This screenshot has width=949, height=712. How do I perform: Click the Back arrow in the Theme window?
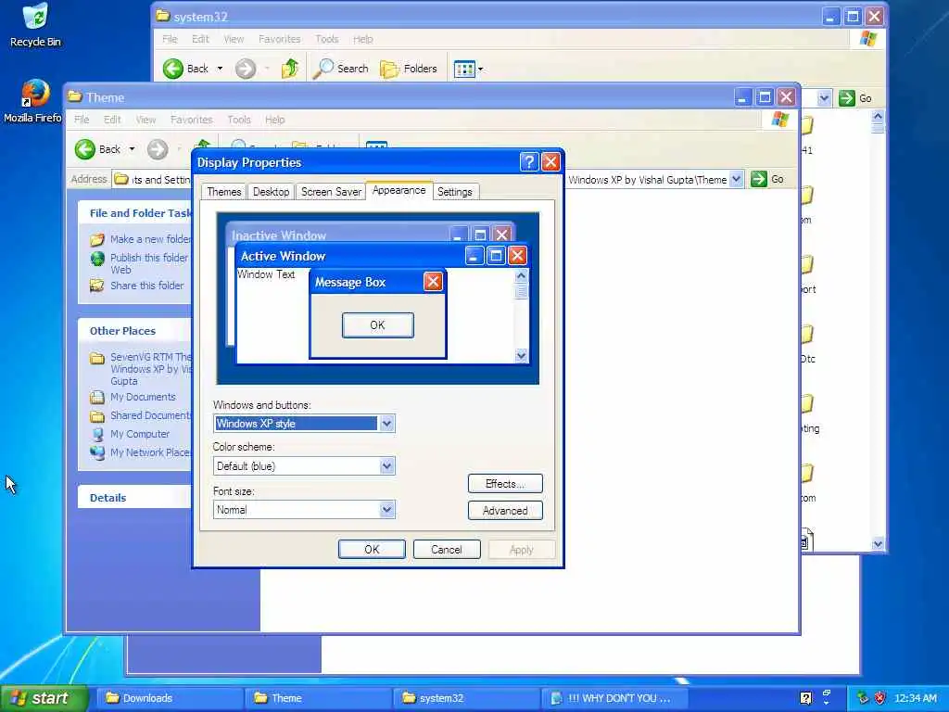pyautogui.click(x=85, y=149)
